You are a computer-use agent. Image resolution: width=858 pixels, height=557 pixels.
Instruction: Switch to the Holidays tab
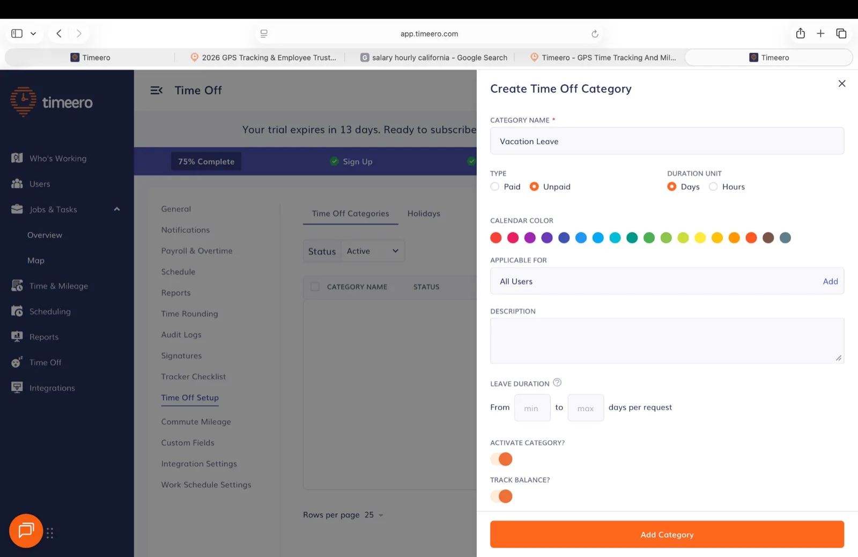coord(424,213)
